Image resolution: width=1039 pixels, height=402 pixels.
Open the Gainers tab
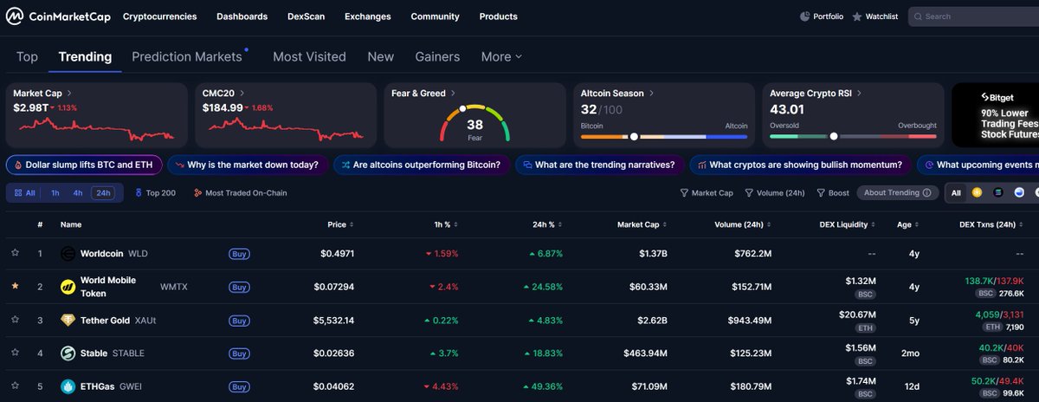[437, 56]
